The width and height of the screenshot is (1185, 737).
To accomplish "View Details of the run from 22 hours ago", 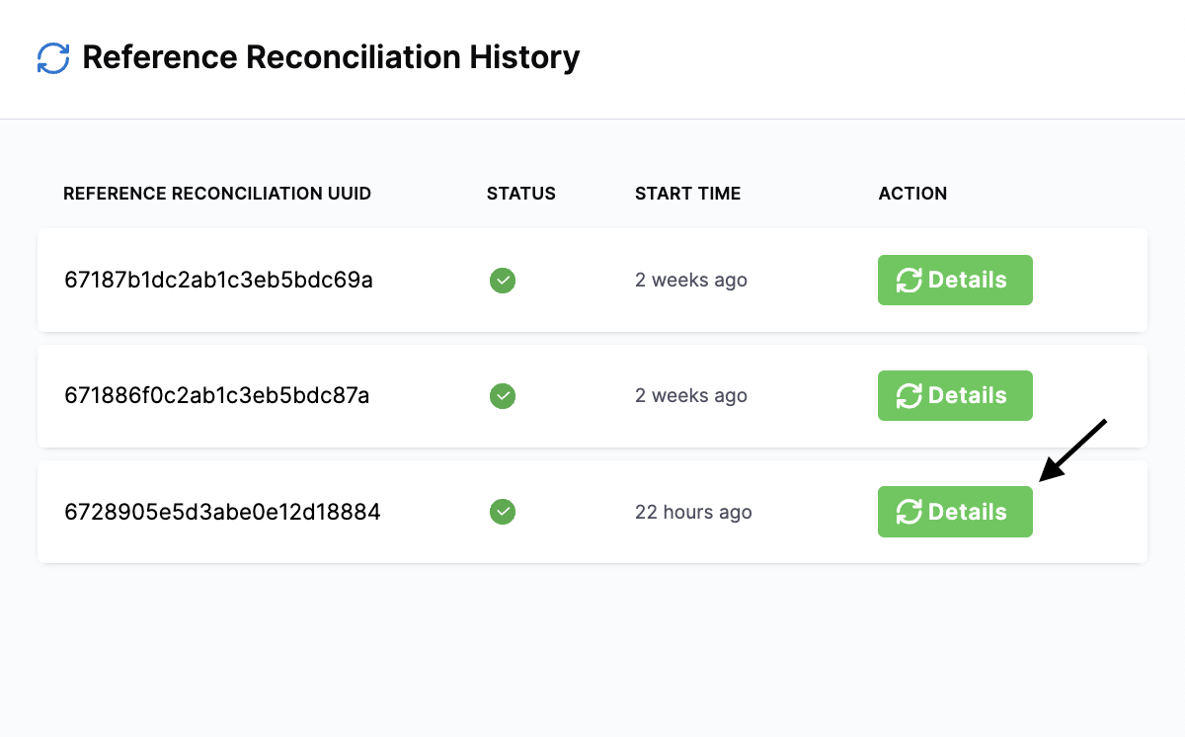I will [955, 512].
